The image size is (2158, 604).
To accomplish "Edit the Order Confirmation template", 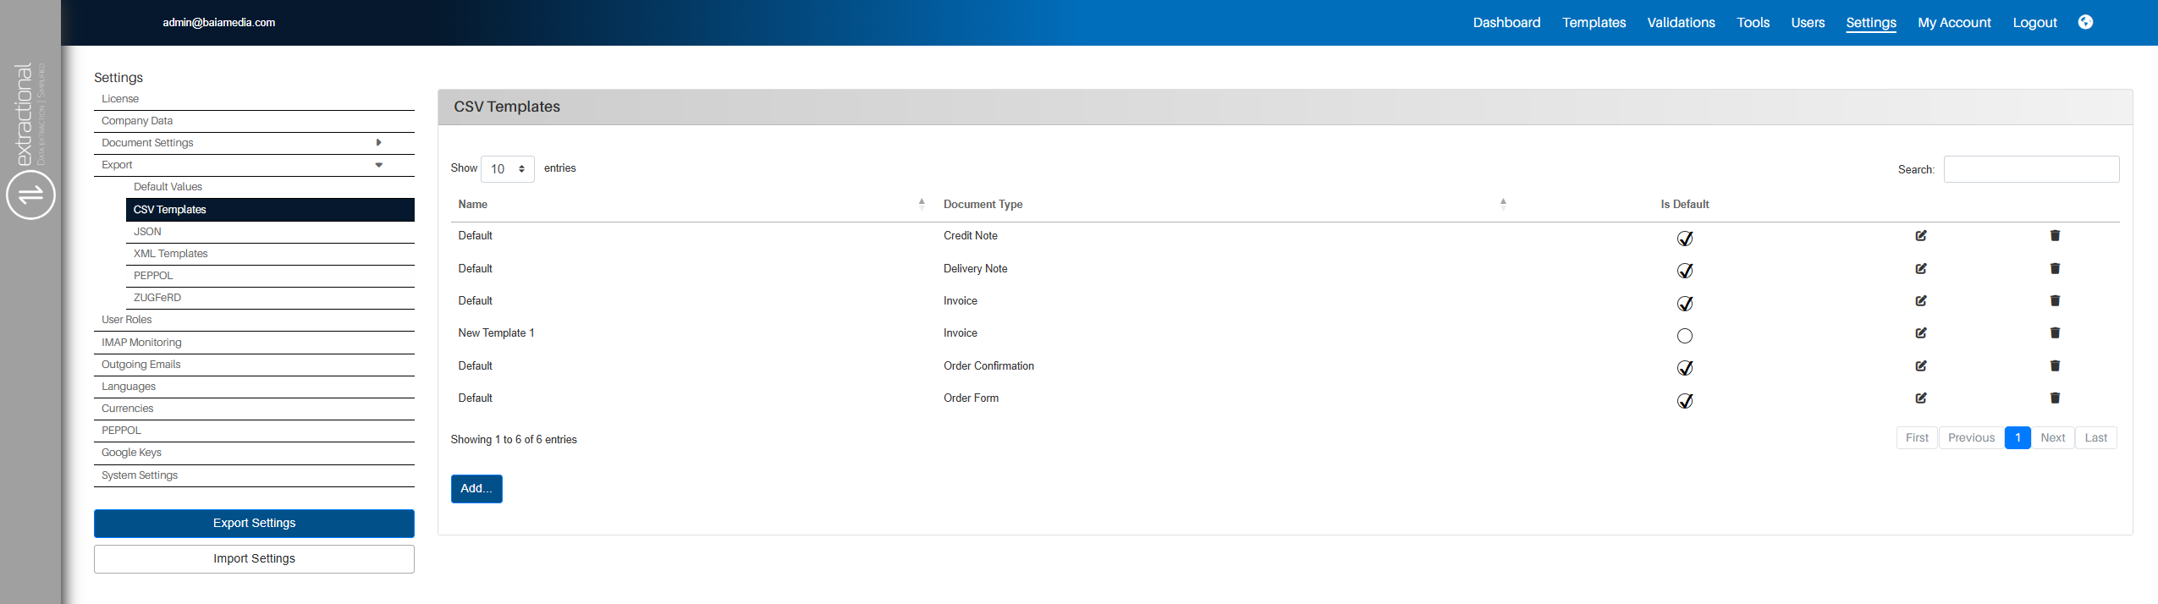I will (x=1920, y=366).
